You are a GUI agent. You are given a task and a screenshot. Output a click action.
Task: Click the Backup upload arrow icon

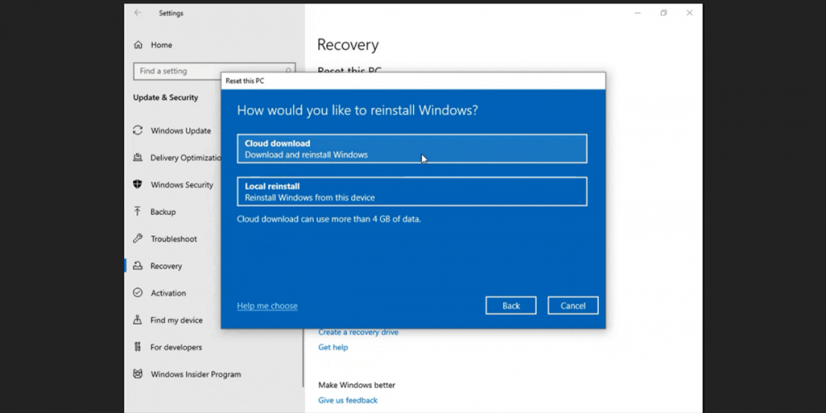coord(138,211)
